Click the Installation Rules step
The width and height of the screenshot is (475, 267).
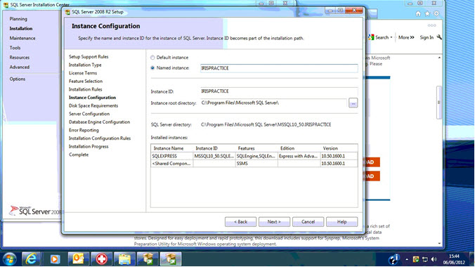[86, 89]
